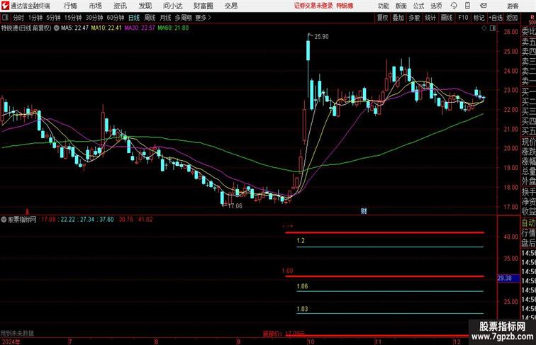Click the MA5: 22.47 indicator label

(x=74, y=28)
